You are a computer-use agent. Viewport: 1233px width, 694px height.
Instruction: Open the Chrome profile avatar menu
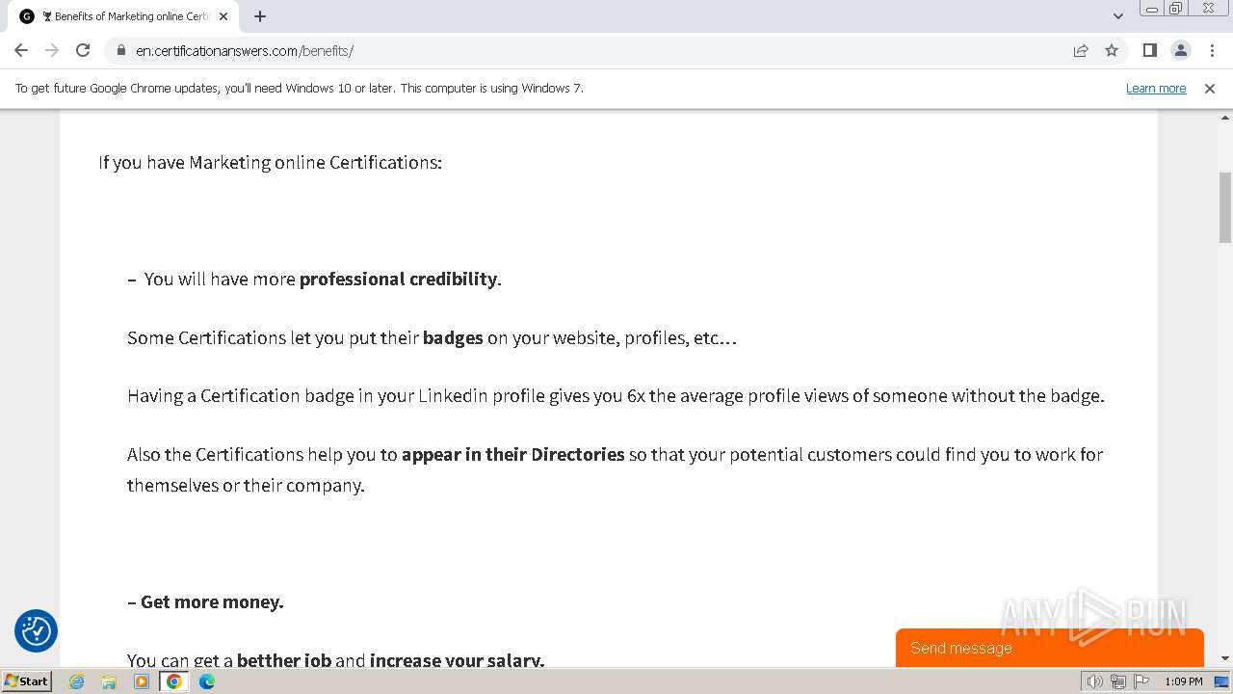pos(1180,50)
